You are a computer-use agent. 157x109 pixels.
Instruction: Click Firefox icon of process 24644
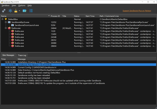[9, 28]
